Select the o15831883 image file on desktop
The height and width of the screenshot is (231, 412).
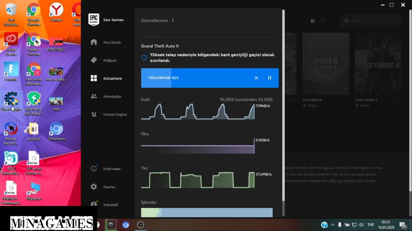coord(56,44)
